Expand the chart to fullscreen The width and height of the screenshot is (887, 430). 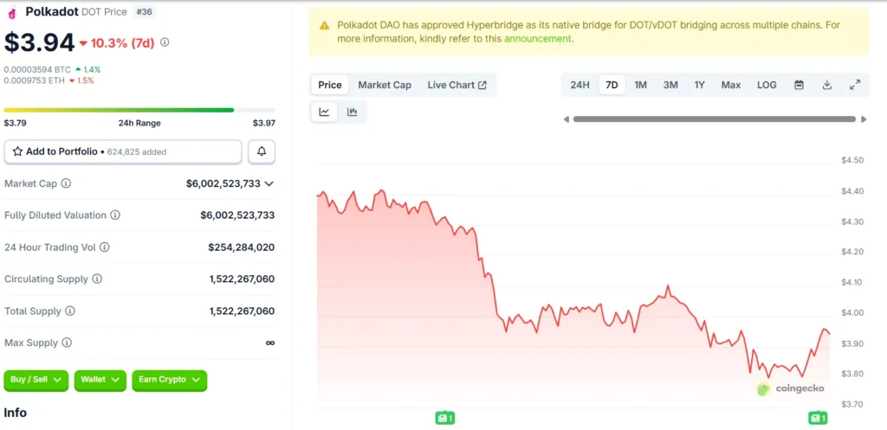pos(855,85)
